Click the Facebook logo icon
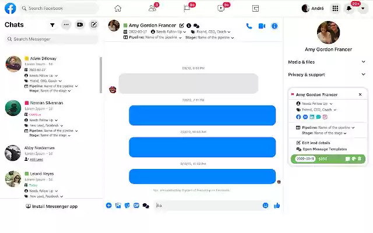 point(10,8)
